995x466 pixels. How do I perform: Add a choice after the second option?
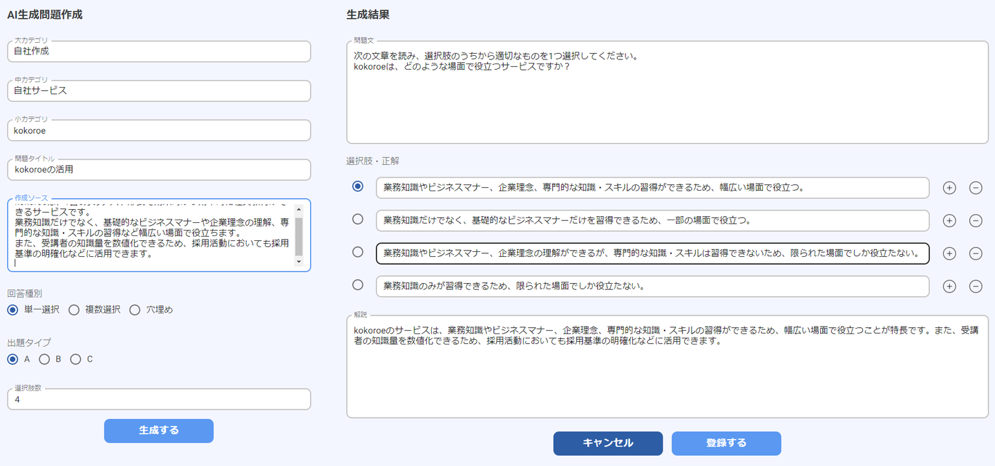click(949, 221)
